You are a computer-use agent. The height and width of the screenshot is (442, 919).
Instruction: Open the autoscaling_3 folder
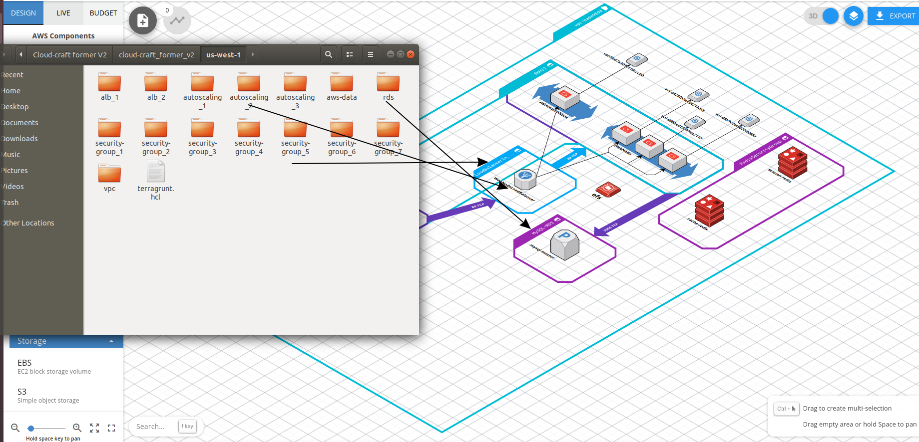pyautogui.click(x=295, y=91)
